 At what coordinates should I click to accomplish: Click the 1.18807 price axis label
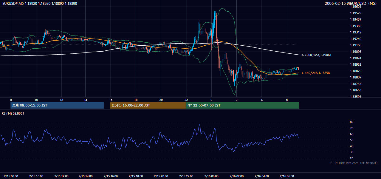pos(355,77)
